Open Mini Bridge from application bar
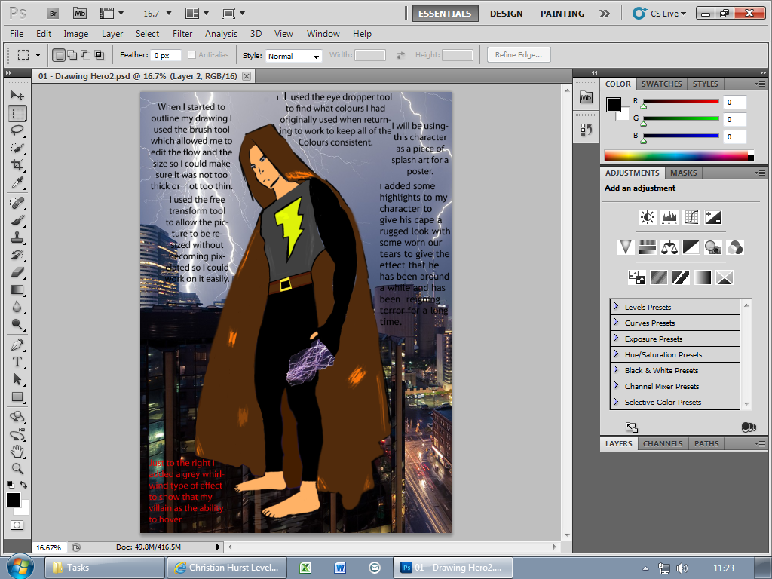 tap(80, 14)
